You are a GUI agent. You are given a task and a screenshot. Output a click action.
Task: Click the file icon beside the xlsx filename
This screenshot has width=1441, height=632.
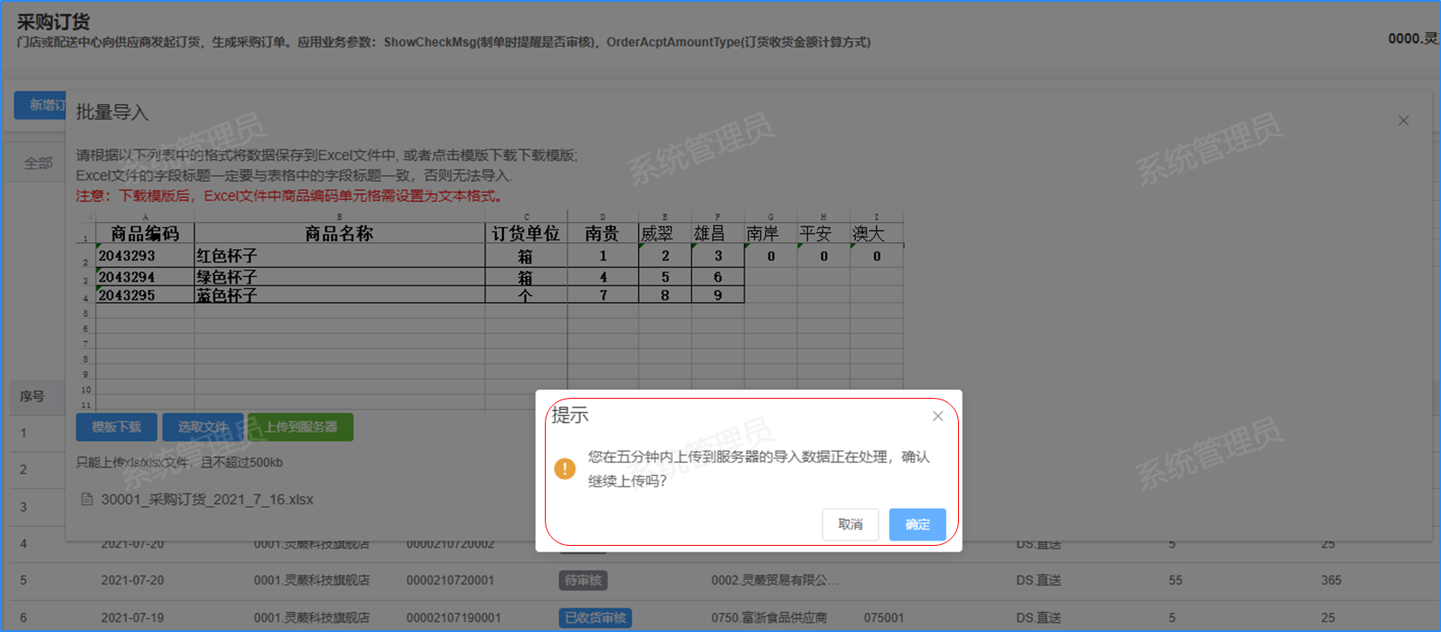point(86,500)
